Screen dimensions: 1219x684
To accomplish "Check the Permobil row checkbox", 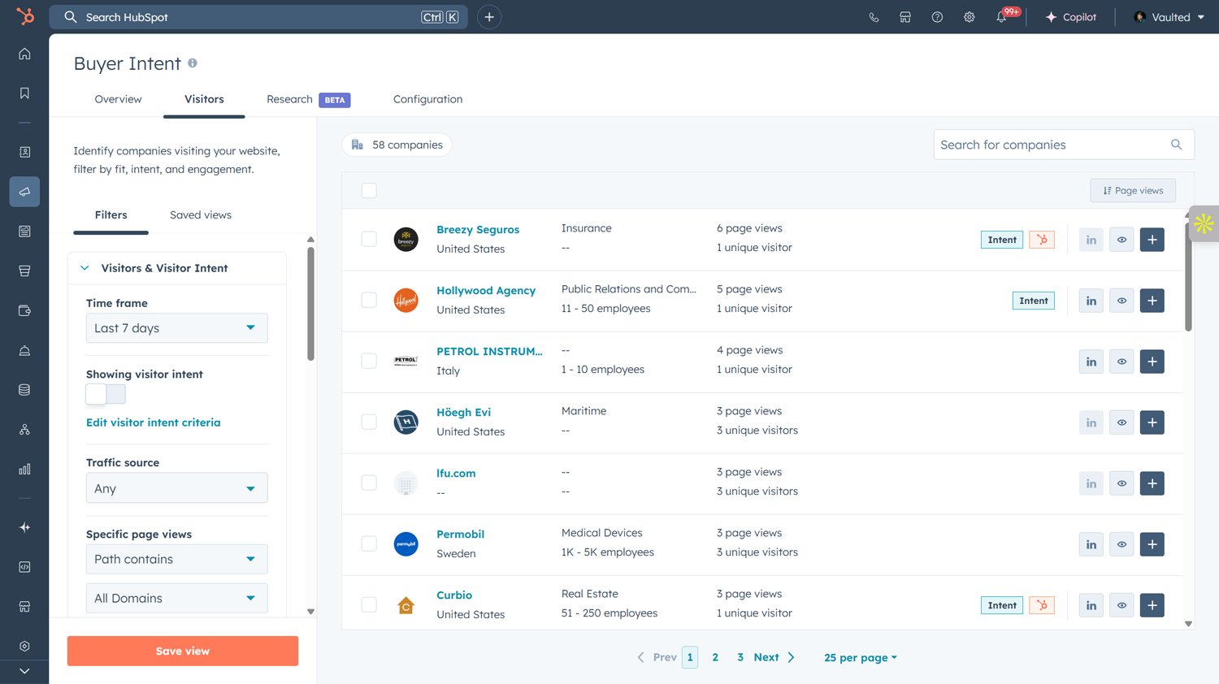I will click(x=369, y=543).
